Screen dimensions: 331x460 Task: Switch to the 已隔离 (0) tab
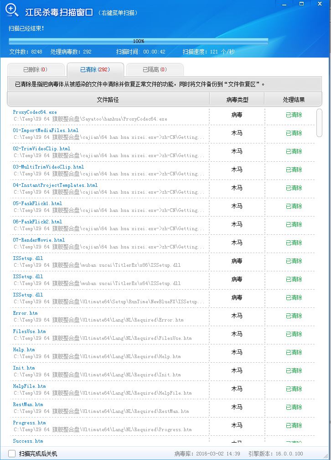155,70
